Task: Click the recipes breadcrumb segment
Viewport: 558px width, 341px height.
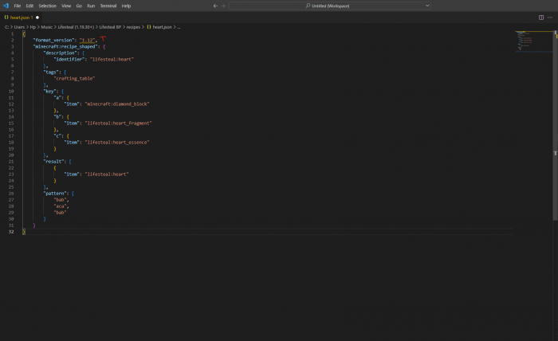Action: (133, 27)
